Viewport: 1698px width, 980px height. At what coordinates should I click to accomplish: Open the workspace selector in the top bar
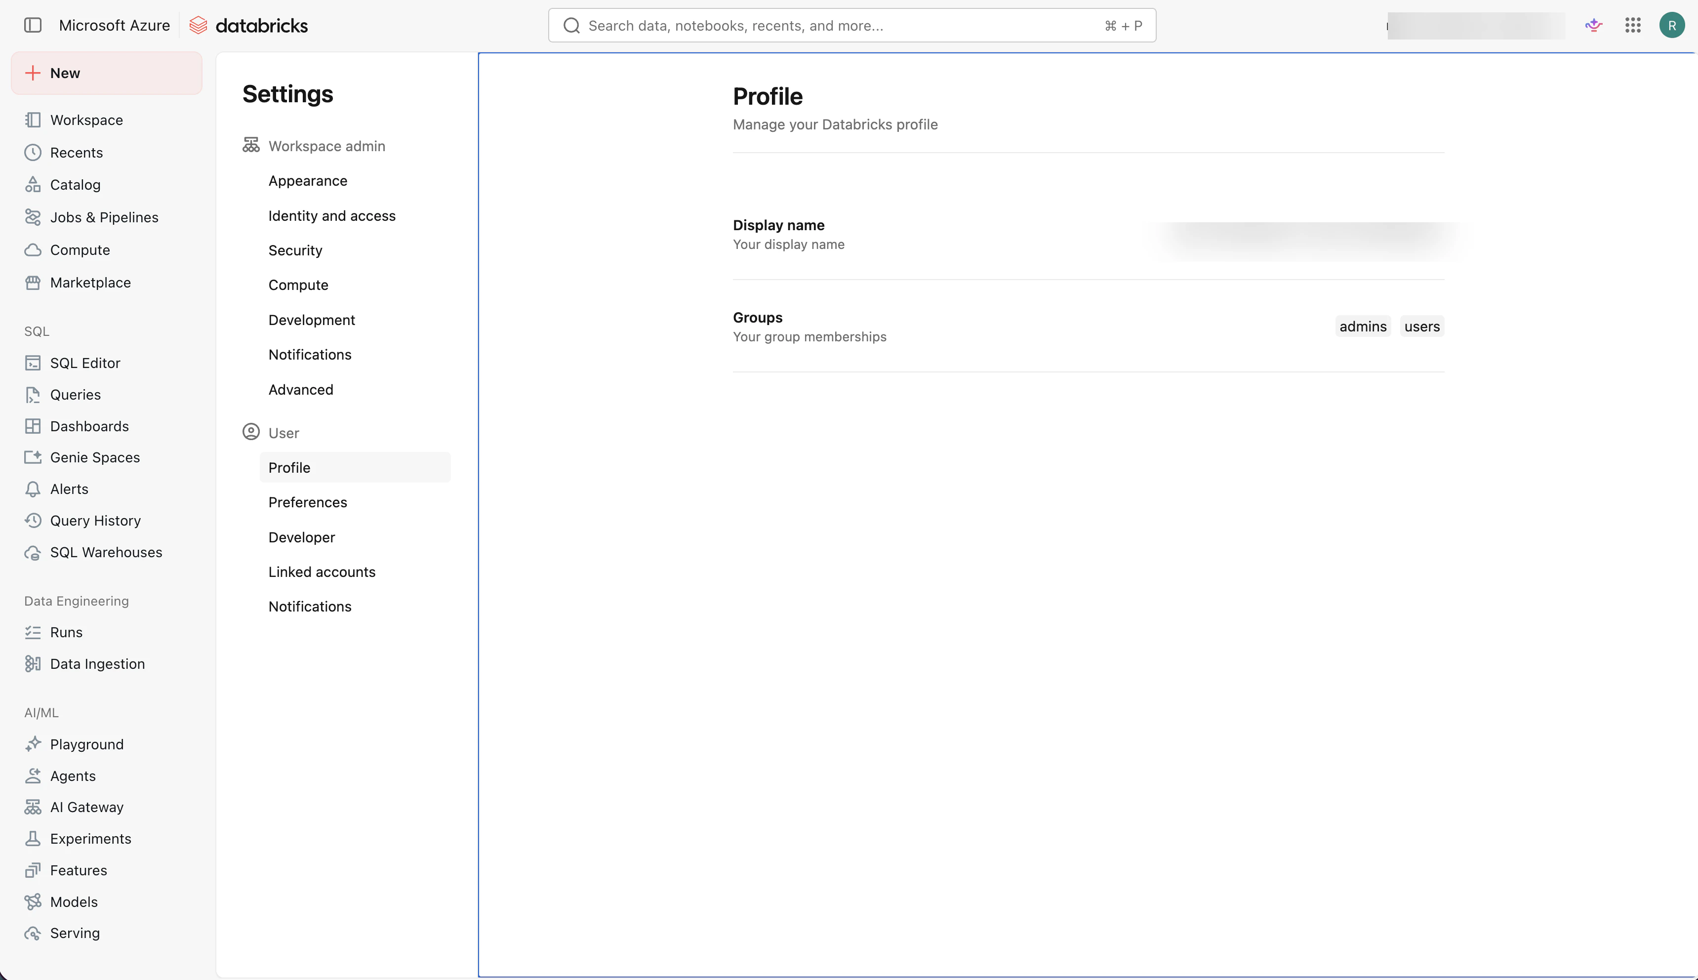click(x=1475, y=26)
